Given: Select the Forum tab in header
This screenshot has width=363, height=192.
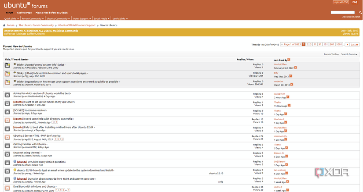Looking at the screenshot, I should pos(10,13).
